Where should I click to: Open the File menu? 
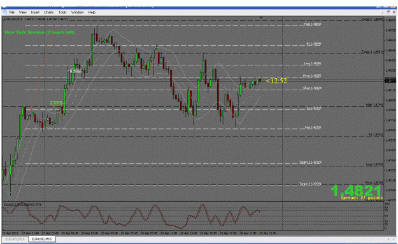point(11,12)
